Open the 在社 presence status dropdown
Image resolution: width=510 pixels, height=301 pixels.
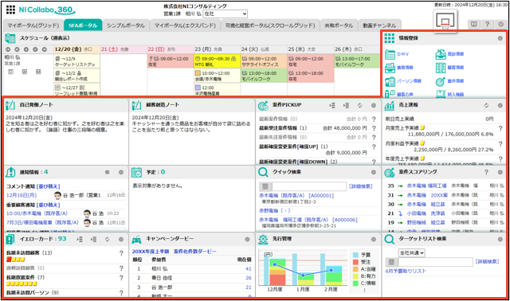pyautogui.click(x=225, y=14)
